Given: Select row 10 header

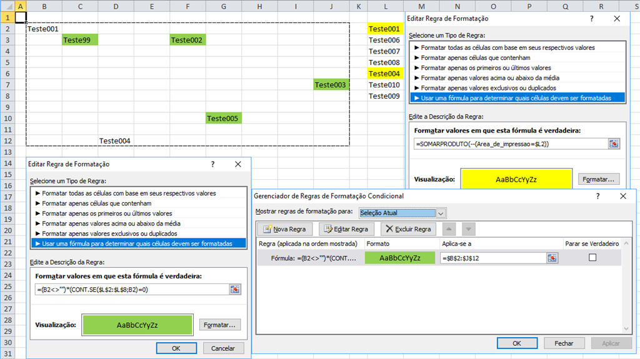Looking at the screenshot, I should (x=7, y=118).
